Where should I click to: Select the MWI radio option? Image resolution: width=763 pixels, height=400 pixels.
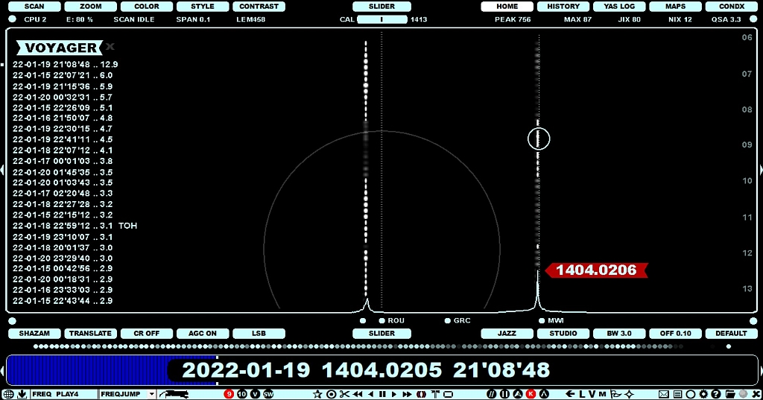click(542, 320)
